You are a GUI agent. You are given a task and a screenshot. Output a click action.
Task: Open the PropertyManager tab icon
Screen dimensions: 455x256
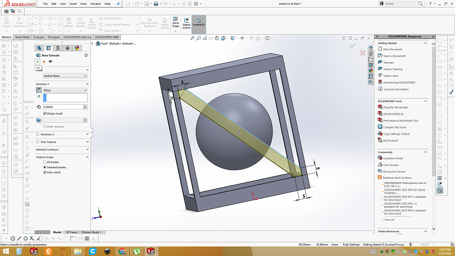[x=48, y=48]
